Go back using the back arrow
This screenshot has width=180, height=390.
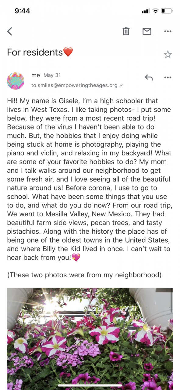pos(10,31)
